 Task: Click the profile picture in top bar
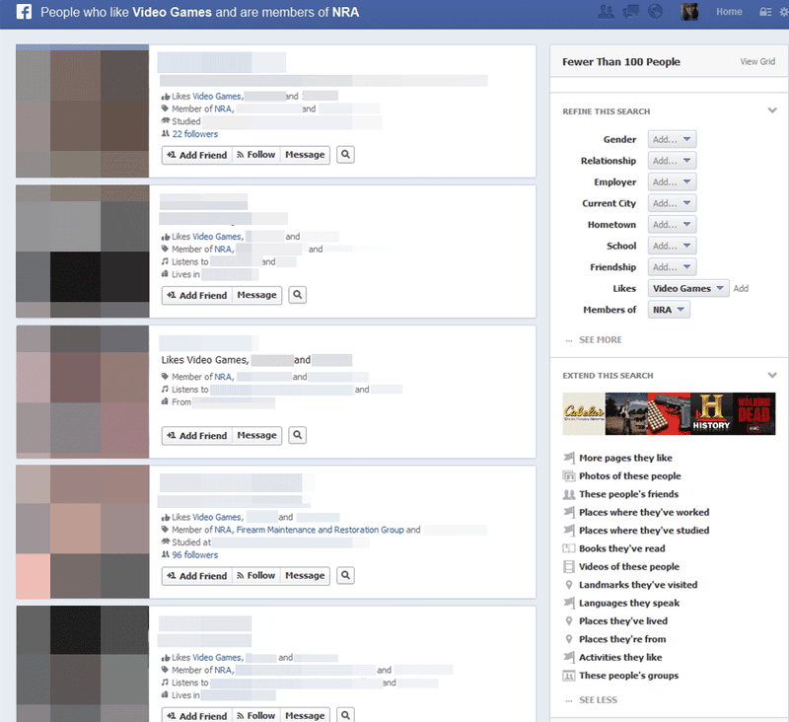689,12
